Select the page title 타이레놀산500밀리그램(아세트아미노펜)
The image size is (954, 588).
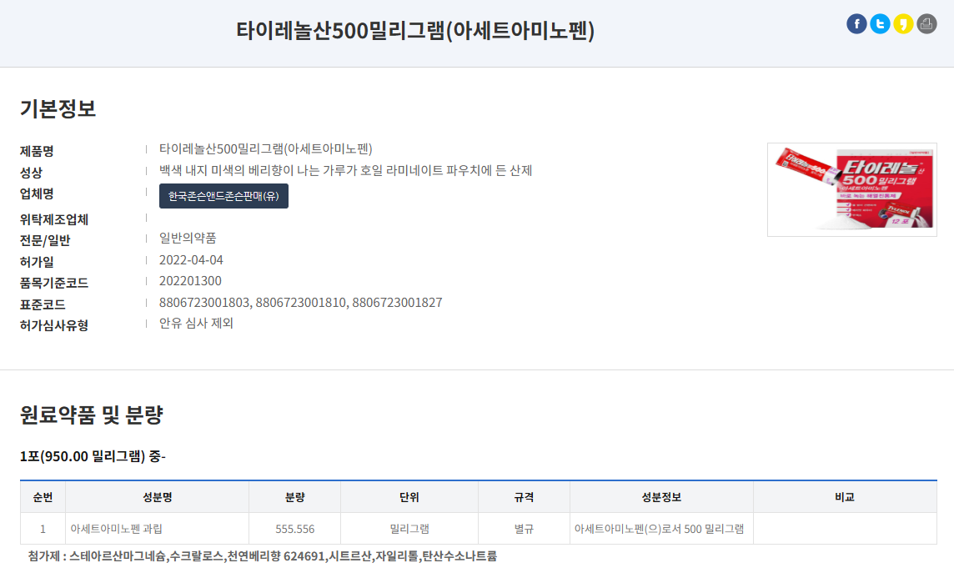click(x=415, y=30)
